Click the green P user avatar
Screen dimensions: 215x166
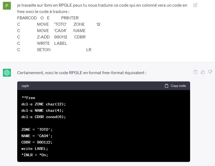click(x=7, y=6)
